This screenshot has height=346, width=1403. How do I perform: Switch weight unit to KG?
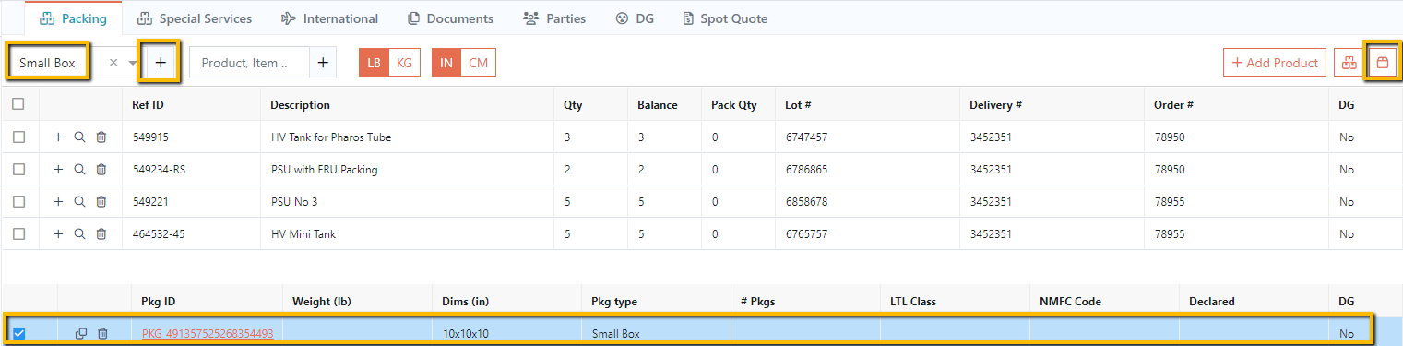(x=404, y=63)
